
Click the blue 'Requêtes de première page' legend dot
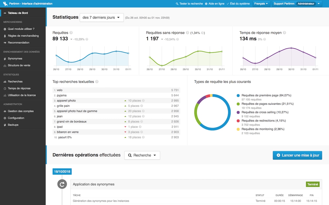click(x=238, y=96)
